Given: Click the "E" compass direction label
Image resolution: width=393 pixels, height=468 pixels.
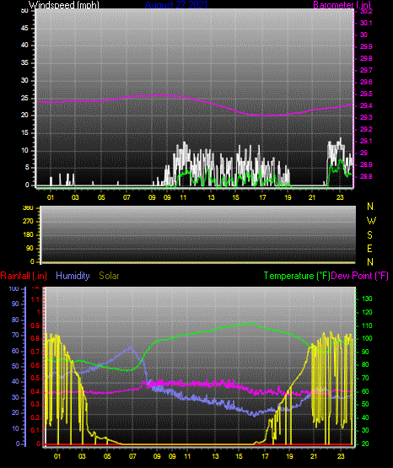Looking at the screenshot, I should point(369,249).
